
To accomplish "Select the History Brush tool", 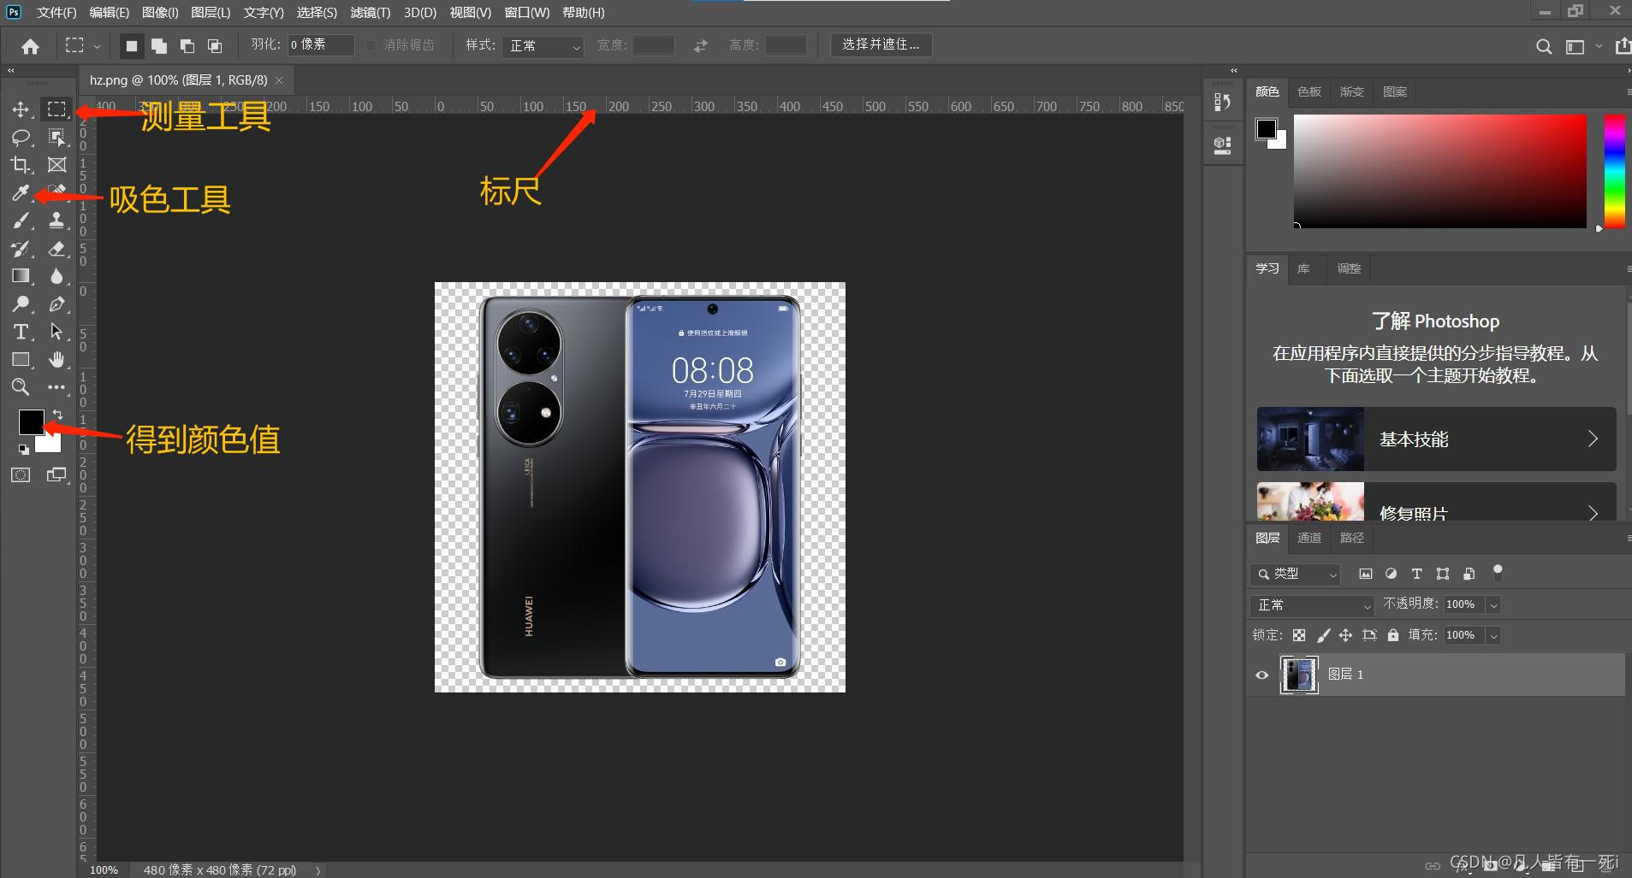I will coord(21,249).
